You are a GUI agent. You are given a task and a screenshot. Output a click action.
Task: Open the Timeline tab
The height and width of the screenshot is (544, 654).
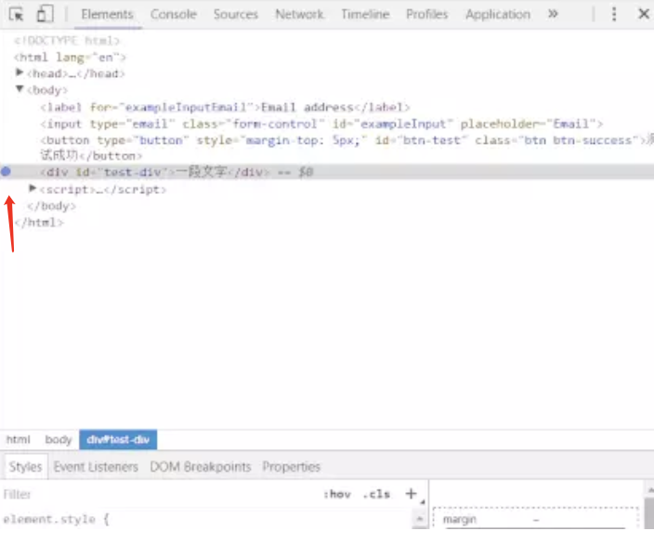point(365,15)
